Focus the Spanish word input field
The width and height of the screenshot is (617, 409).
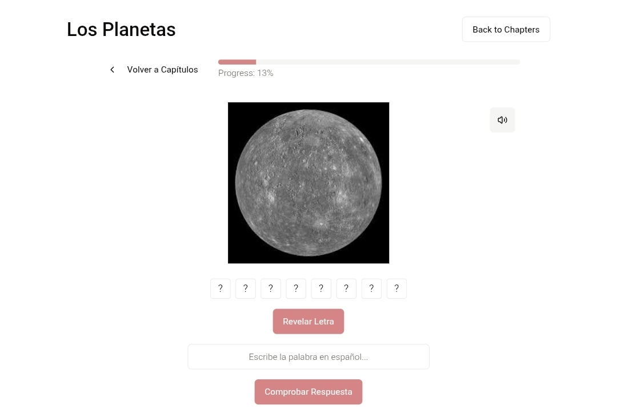[x=308, y=356]
